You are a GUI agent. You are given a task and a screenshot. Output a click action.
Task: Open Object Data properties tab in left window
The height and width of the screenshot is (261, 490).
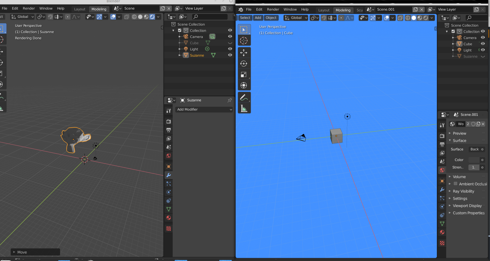[169, 209]
